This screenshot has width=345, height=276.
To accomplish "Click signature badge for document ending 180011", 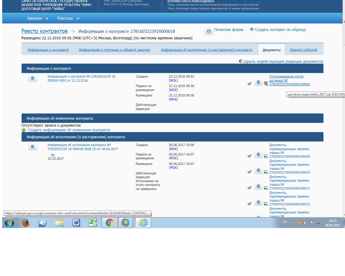I will point(258,186).
